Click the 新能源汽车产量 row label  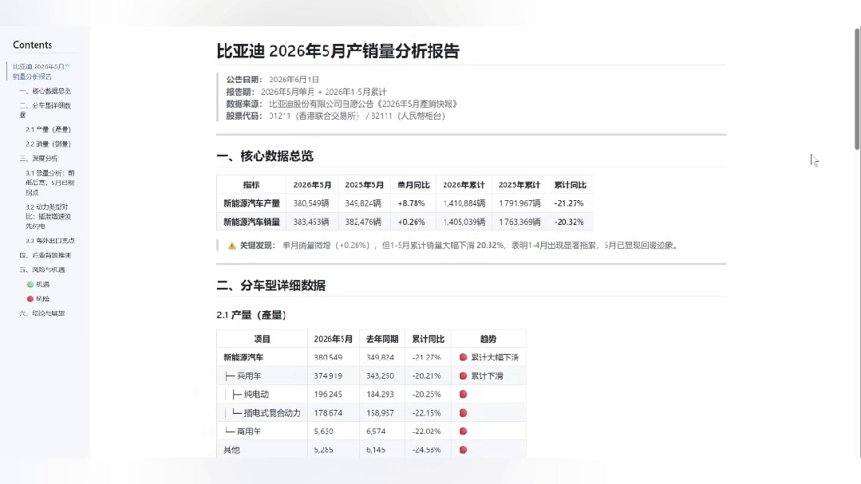[251, 203]
